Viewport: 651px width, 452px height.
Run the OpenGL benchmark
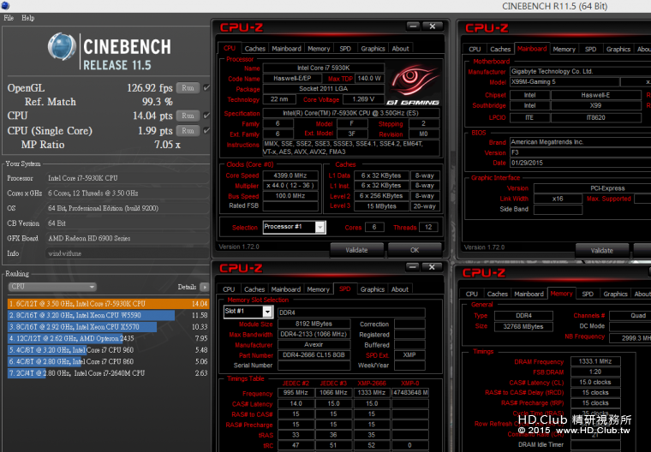[x=188, y=88]
